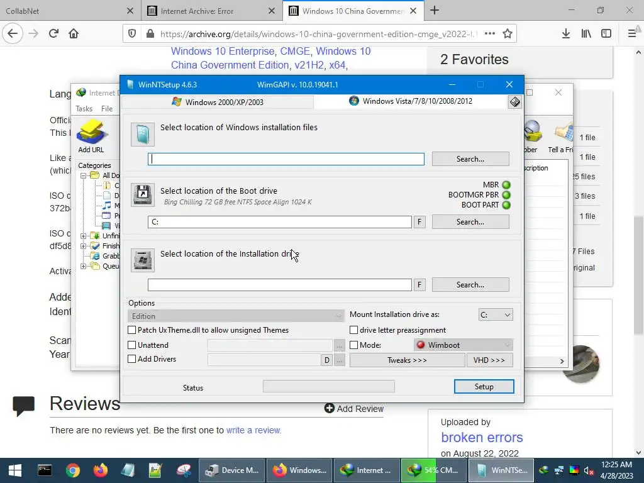The image size is (644, 483).
Task: Click D button beside Add Drivers field
Action: [x=327, y=360]
